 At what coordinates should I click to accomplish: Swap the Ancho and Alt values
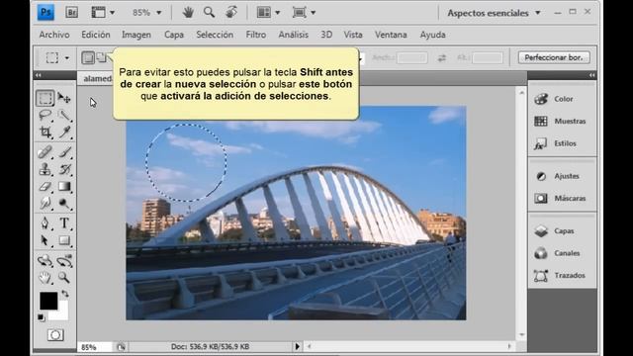click(x=442, y=58)
